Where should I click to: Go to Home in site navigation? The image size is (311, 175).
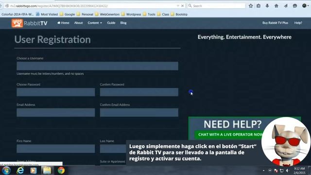tap(63, 23)
